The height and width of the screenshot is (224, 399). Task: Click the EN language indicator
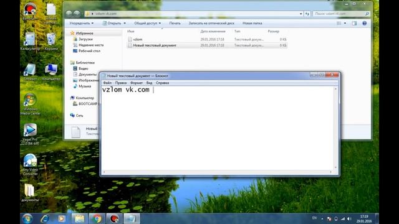(314, 218)
